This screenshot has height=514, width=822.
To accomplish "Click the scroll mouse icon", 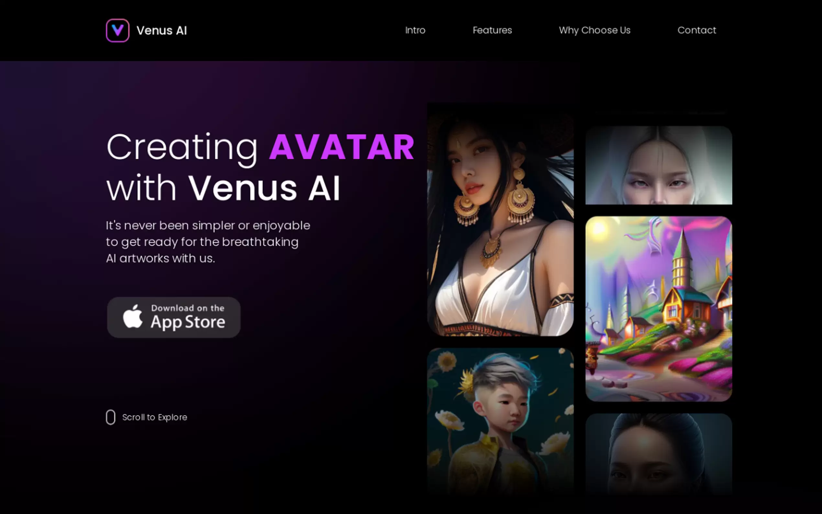I will click(x=110, y=417).
